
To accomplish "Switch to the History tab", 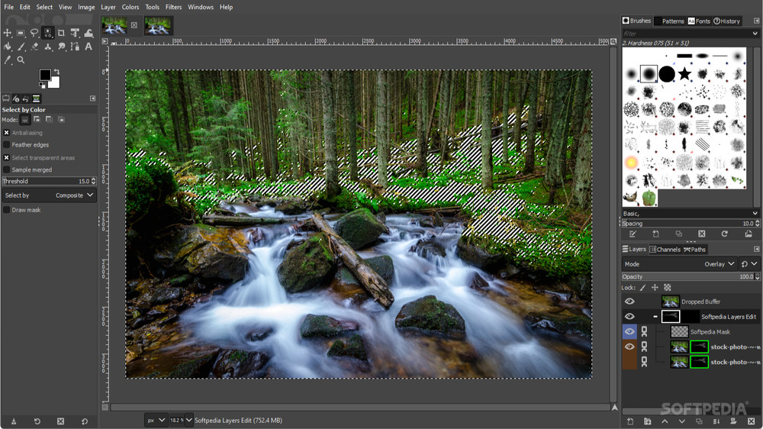I will coord(726,21).
